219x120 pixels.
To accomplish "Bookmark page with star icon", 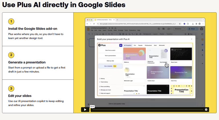I will [180, 24].
